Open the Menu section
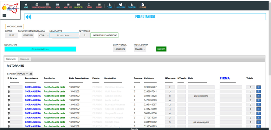This screenshot has width=271, height=130. 58,6
